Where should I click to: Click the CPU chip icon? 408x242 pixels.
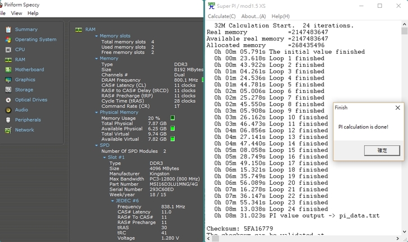click(8, 50)
